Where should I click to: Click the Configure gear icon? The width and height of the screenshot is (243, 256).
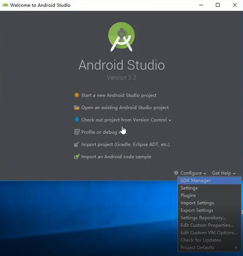(x=176, y=173)
